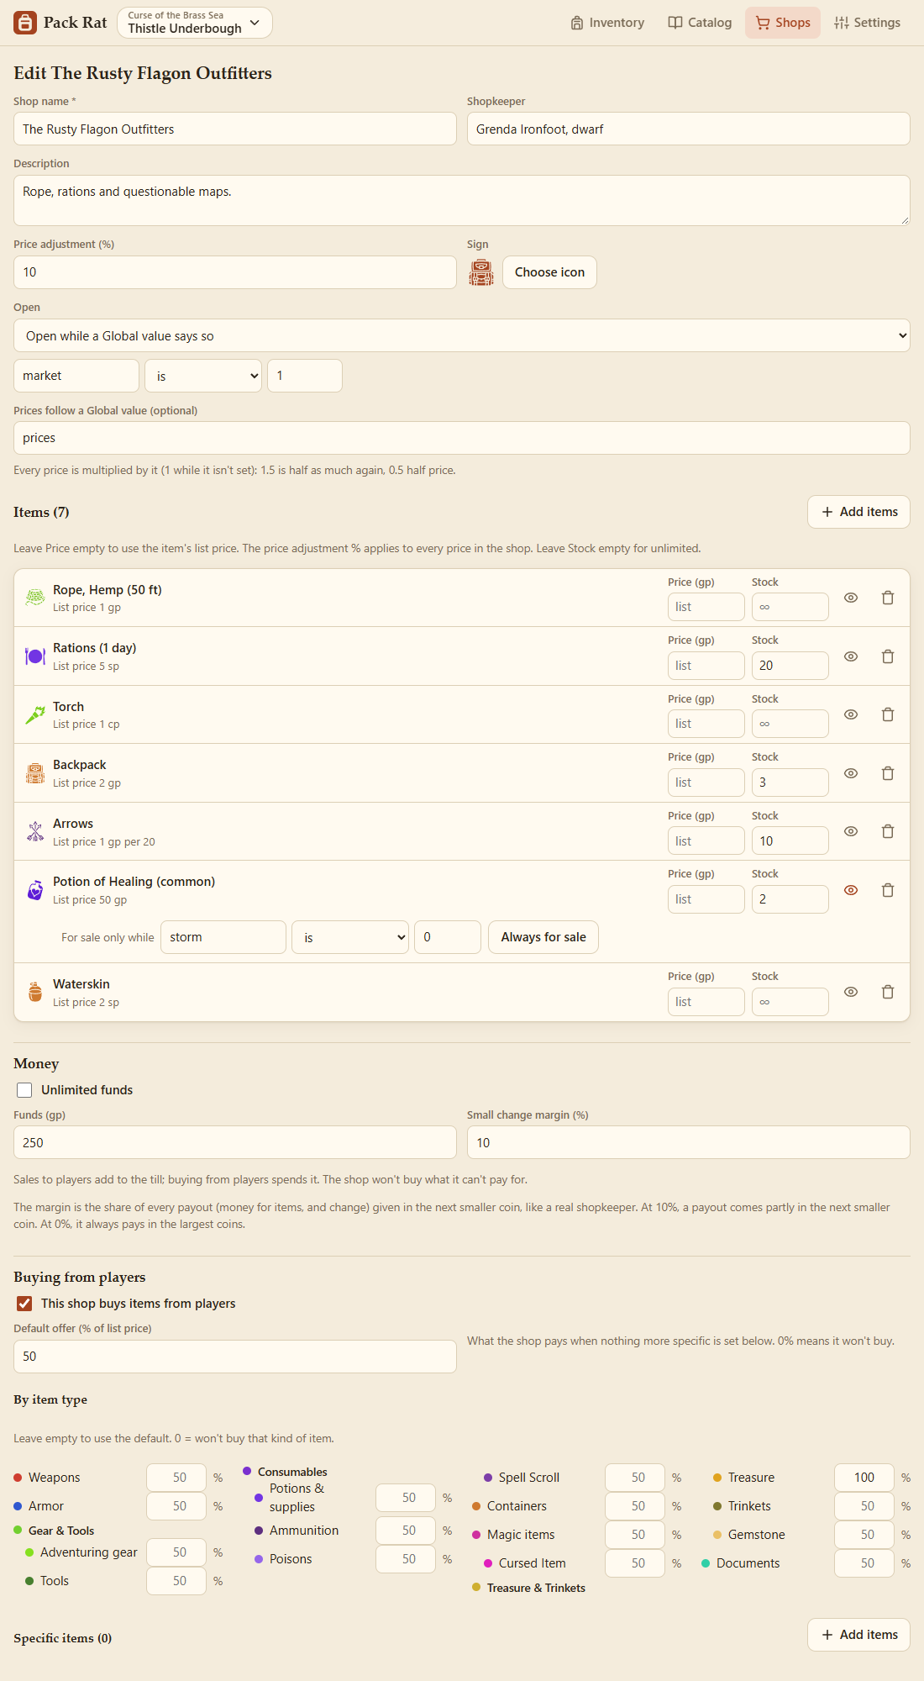This screenshot has height=1681, width=924.
Task: Click the Backpack item icon in list
Action: click(35, 773)
